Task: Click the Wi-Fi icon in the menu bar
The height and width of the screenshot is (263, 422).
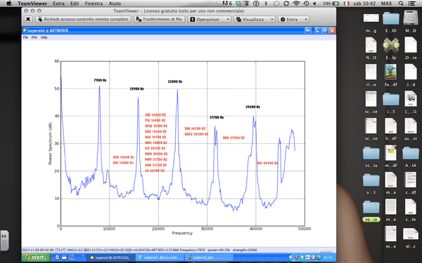Action: [x=296, y=4]
